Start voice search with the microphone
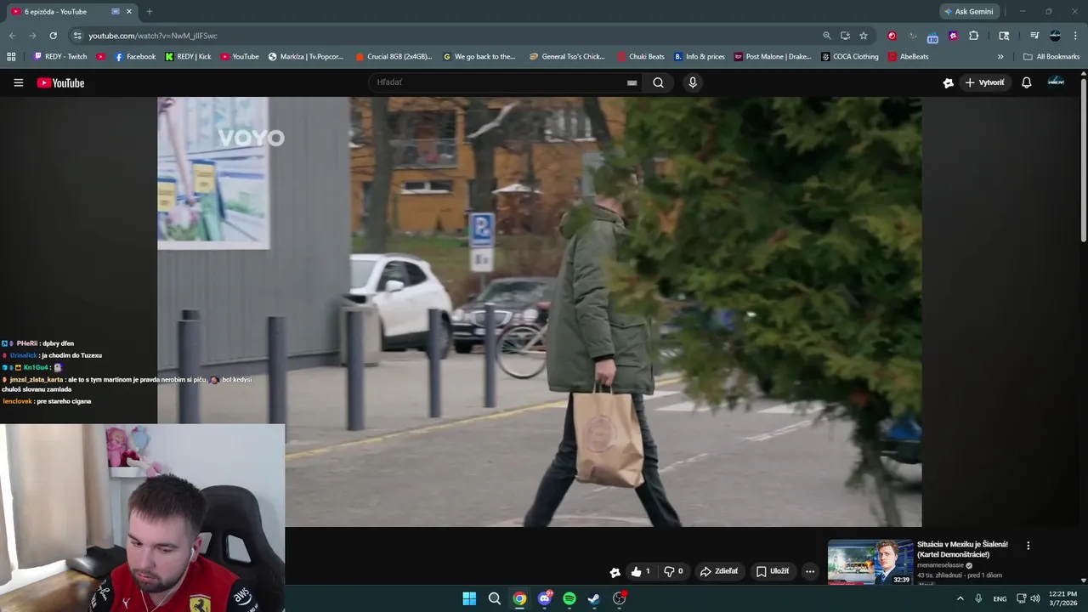The height and width of the screenshot is (612, 1088). (693, 82)
